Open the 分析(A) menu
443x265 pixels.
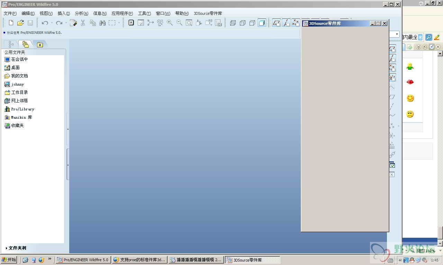tap(82, 13)
